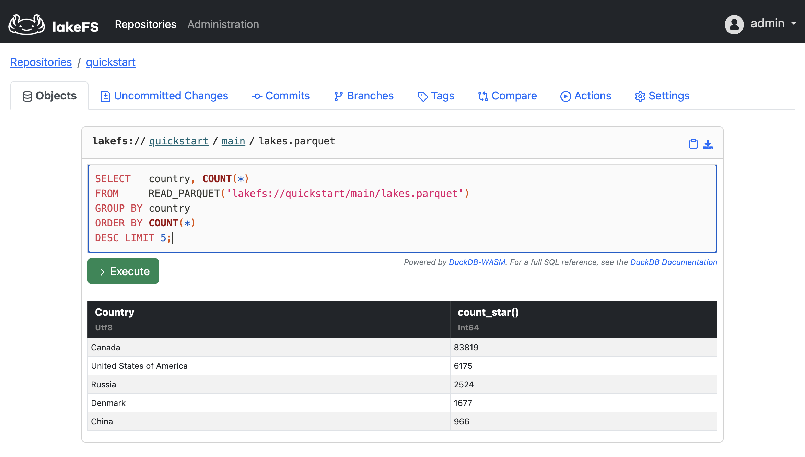Copy the lakes.parquet object URI
Viewport: 805px width, 457px height.
pyautogui.click(x=693, y=143)
